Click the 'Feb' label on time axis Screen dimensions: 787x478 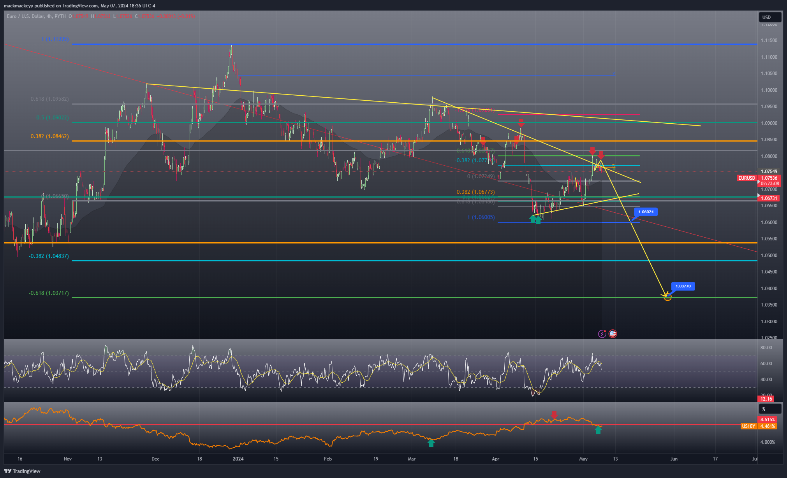pyautogui.click(x=328, y=459)
